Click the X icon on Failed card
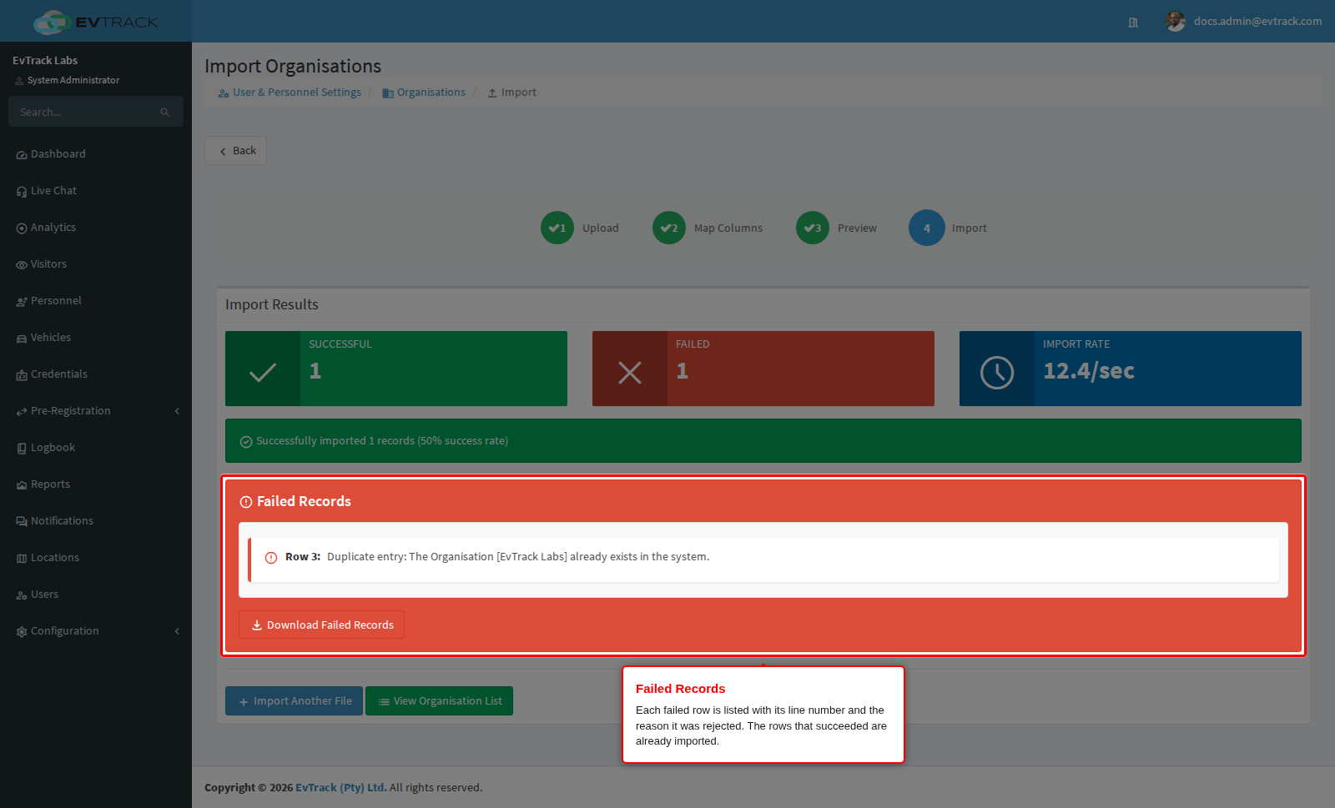Image resolution: width=1335 pixels, height=808 pixels. [x=630, y=372]
